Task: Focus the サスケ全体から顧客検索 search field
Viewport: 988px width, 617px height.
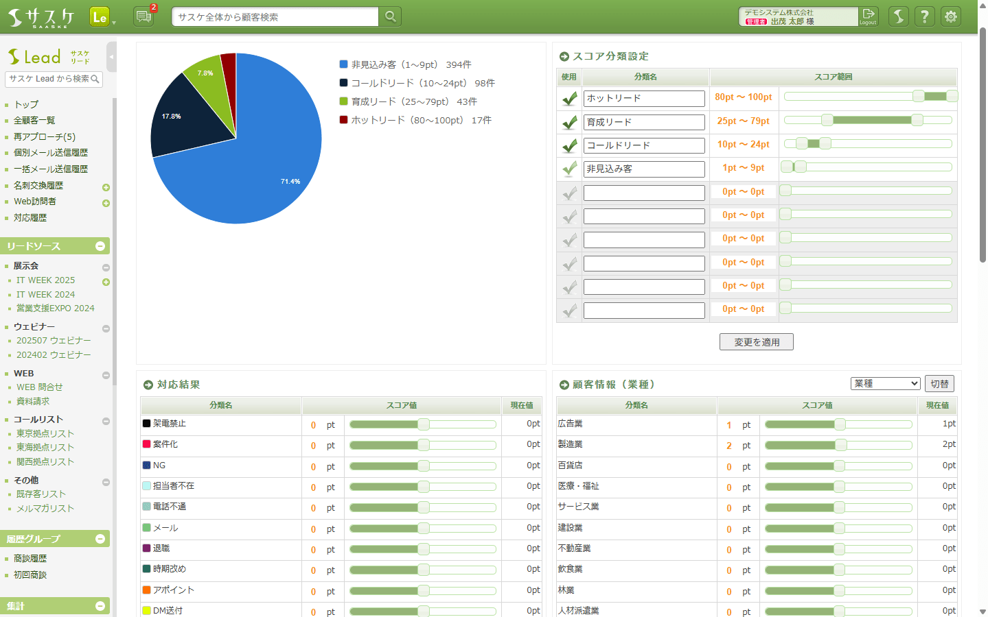Action: pos(275,17)
